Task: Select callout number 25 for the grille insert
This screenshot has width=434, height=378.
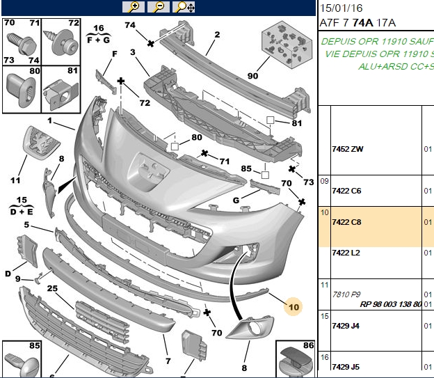Action: pos(52,288)
